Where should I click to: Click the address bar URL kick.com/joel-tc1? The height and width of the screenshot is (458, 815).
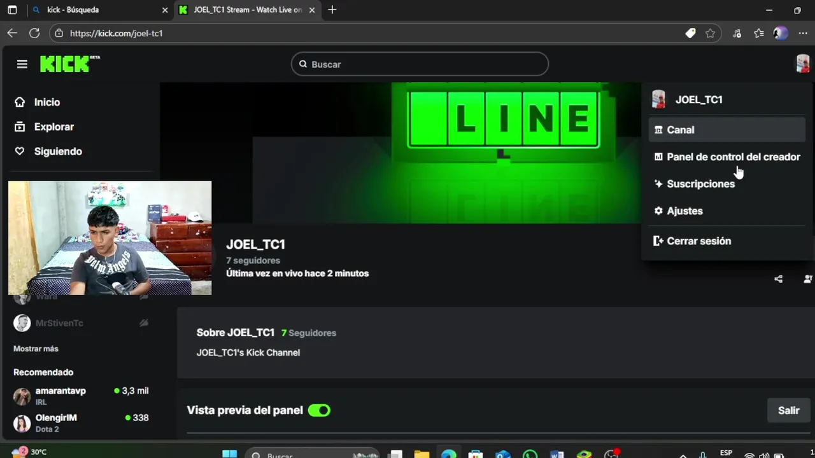pyautogui.click(x=117, y=33)
